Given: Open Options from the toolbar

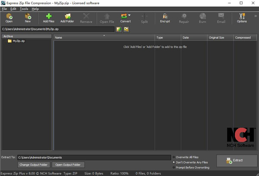Looking at the screenshot, I should (x=242, y=18).
